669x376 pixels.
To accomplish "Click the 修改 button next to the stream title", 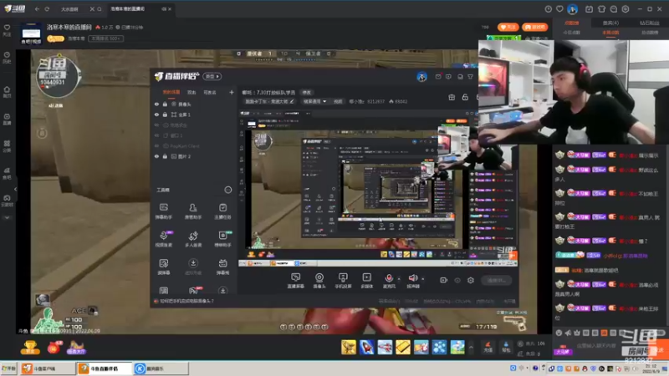I will (x=306, y=93).
